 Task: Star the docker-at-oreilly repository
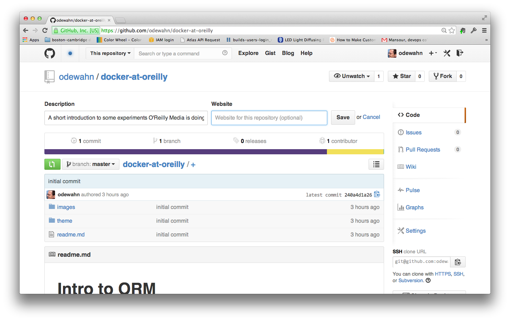pyautogui.click(x=402, y=76)
